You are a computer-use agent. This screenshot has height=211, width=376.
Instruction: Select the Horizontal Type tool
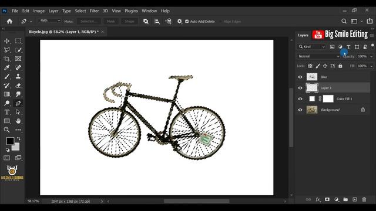(6, 112)
